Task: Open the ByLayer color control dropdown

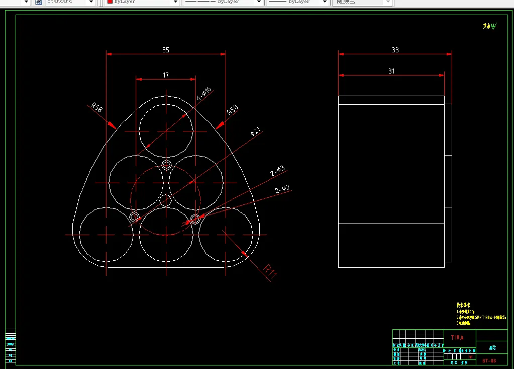Action: click(x=175, y=2)
